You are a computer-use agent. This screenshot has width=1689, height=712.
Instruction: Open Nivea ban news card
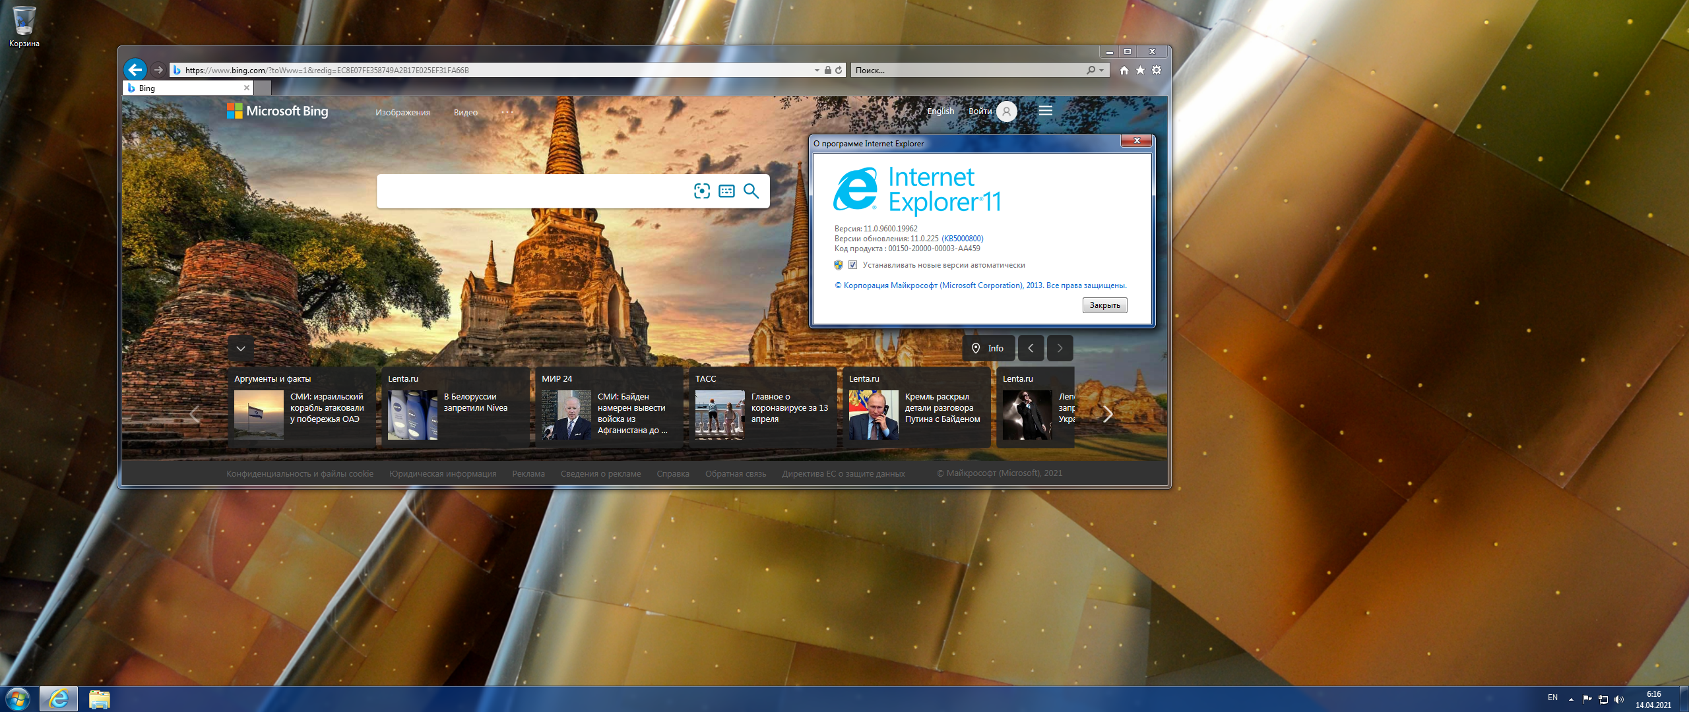coord(455,407)
